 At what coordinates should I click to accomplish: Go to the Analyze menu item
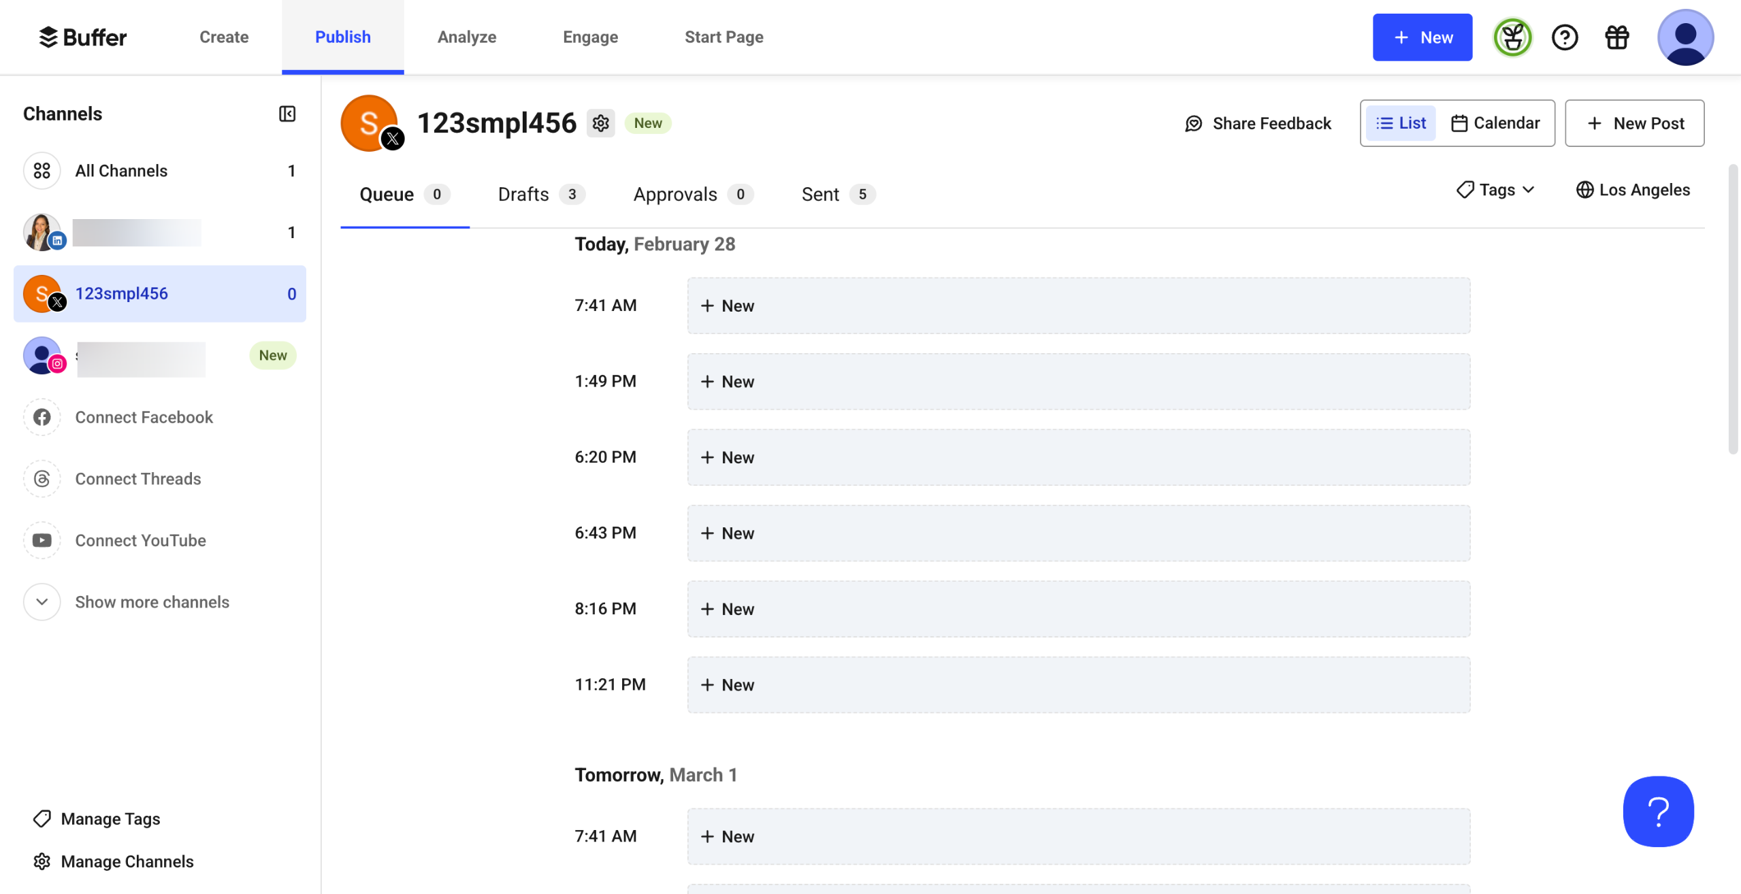pyautogui.click(x=467, y=37)
